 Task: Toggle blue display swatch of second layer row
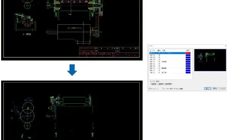(x=188, y=55)
